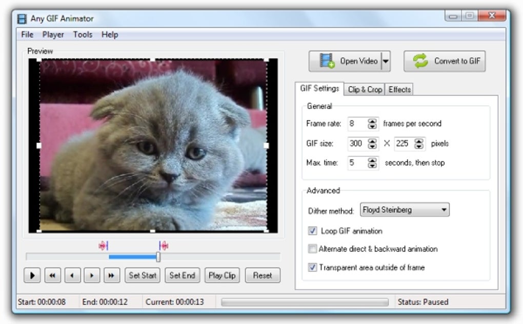Click the crop handle on the right edge
523x324 pixels.
point(266,146)
